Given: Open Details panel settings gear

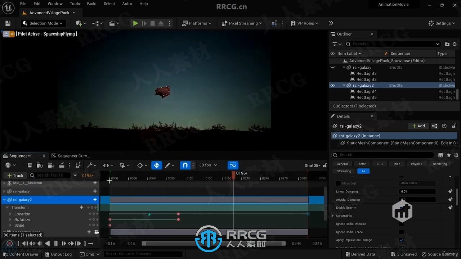Looking at the screenshot, I should pyautogui.click(x=456, y=155).
